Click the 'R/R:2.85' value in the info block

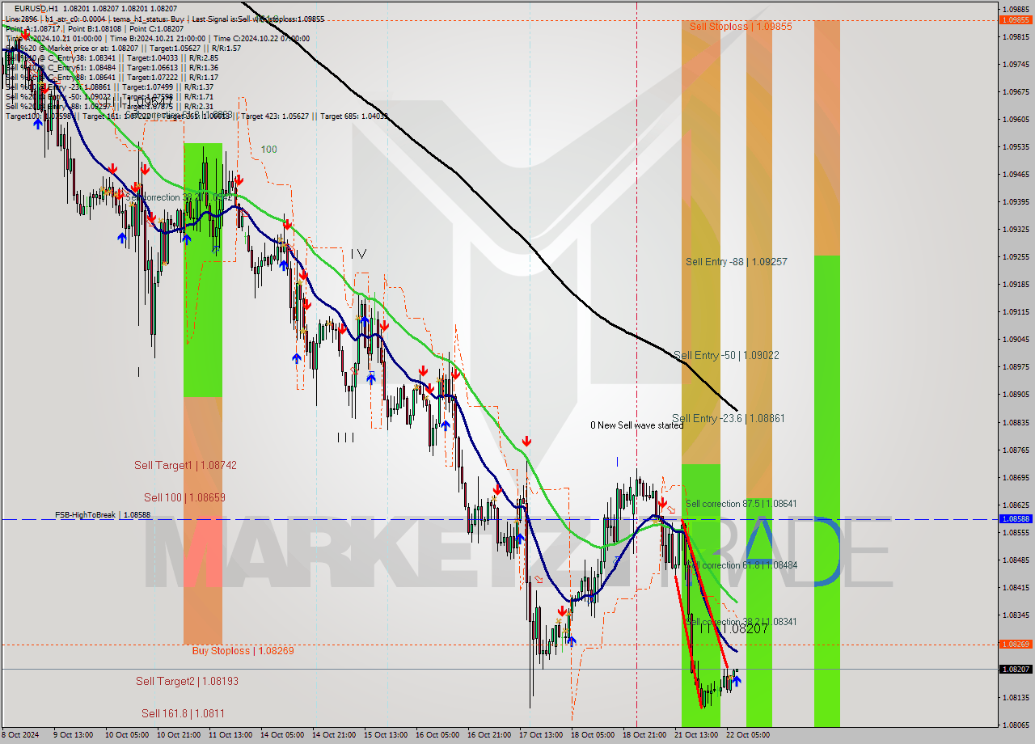pos(202,58)
